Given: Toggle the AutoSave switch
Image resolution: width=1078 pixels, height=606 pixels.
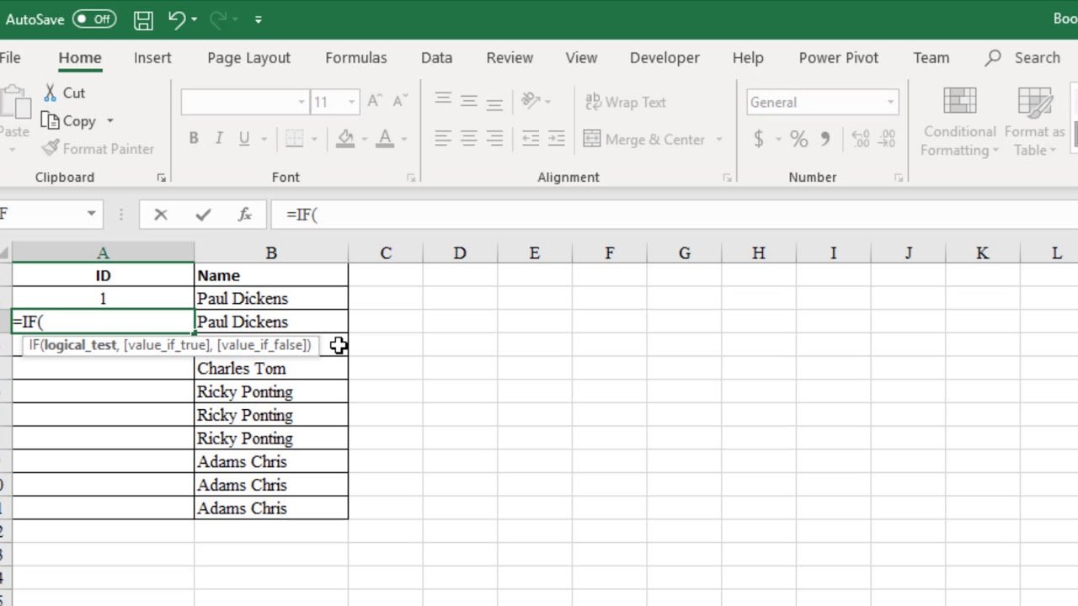Looking at the screenshot, I should 93,19.
